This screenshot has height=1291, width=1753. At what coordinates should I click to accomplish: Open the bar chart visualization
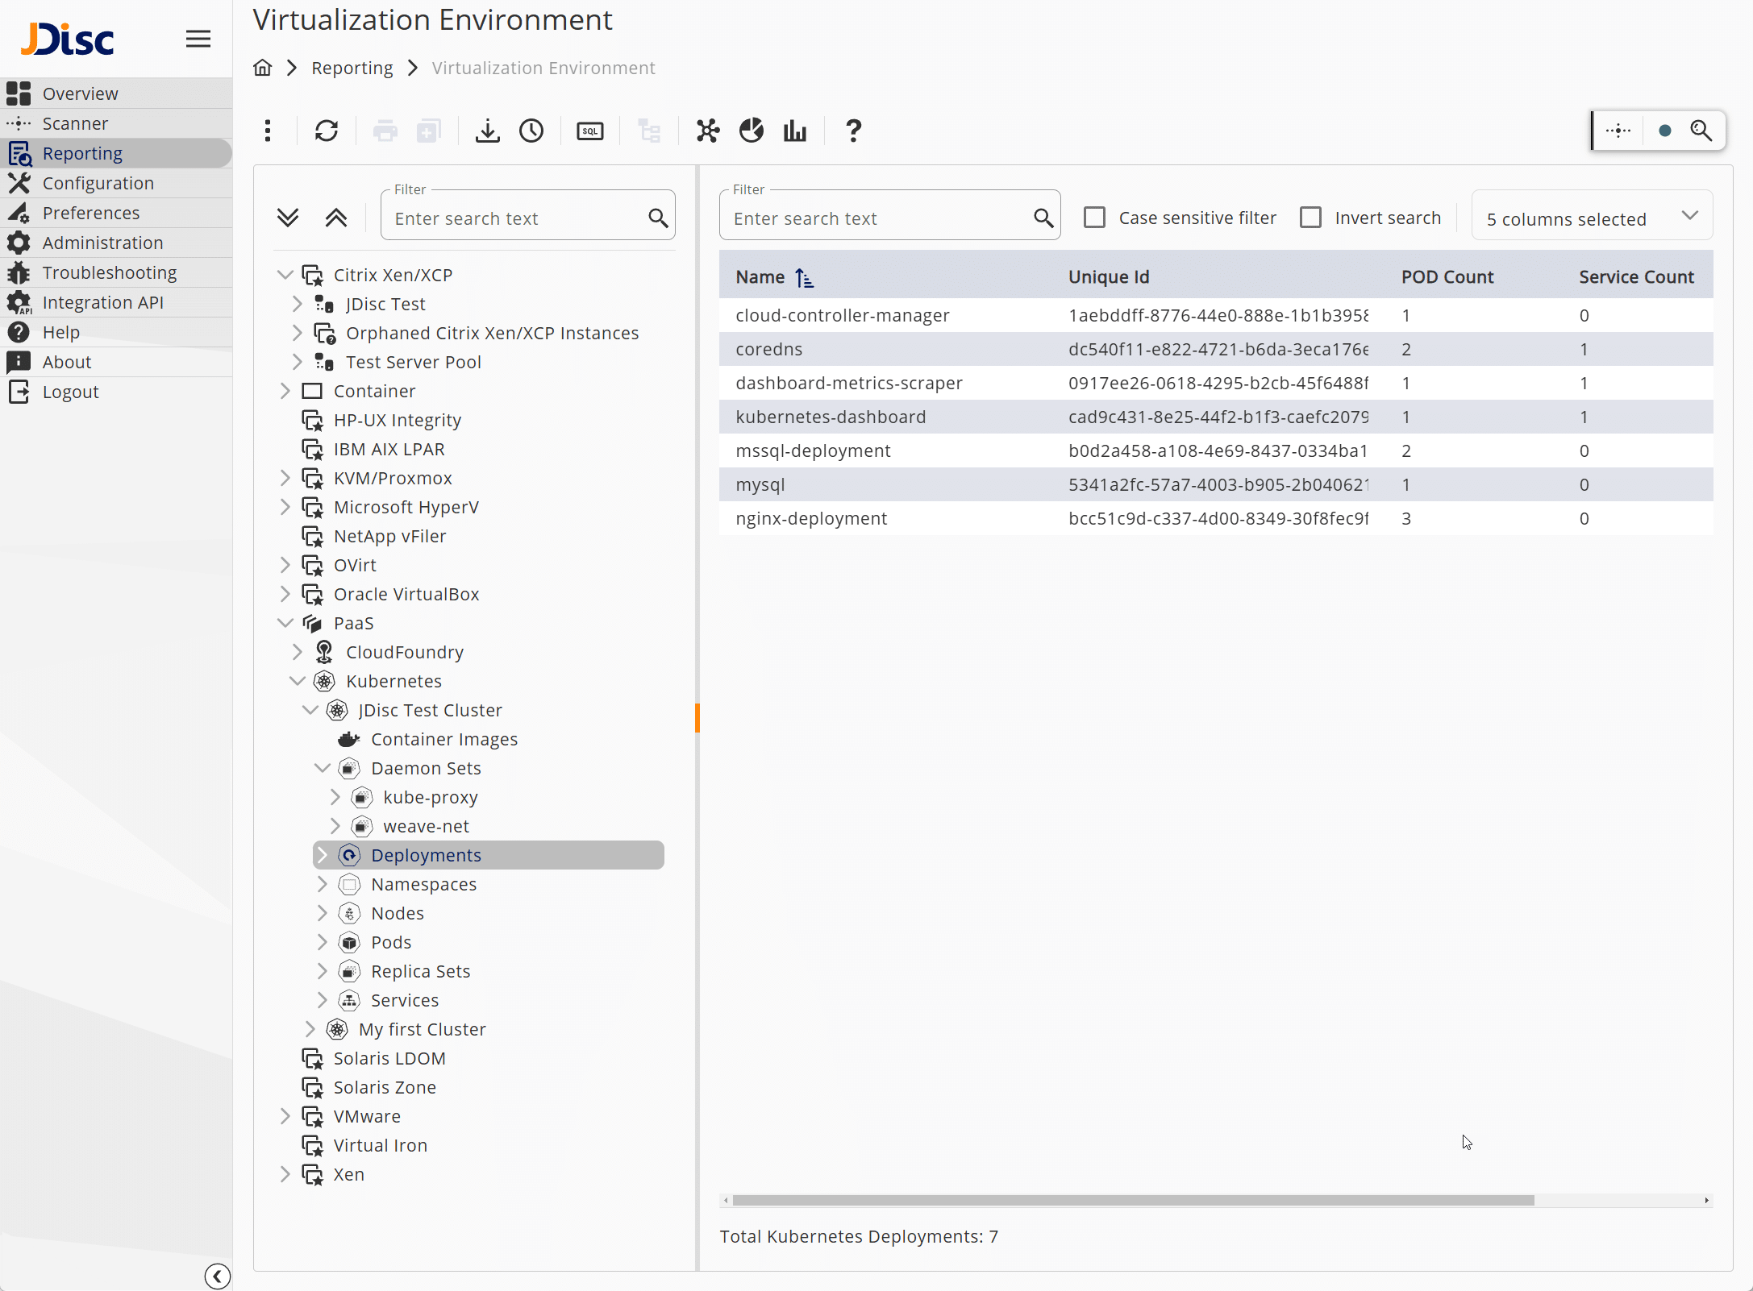[x=793, y=131]
